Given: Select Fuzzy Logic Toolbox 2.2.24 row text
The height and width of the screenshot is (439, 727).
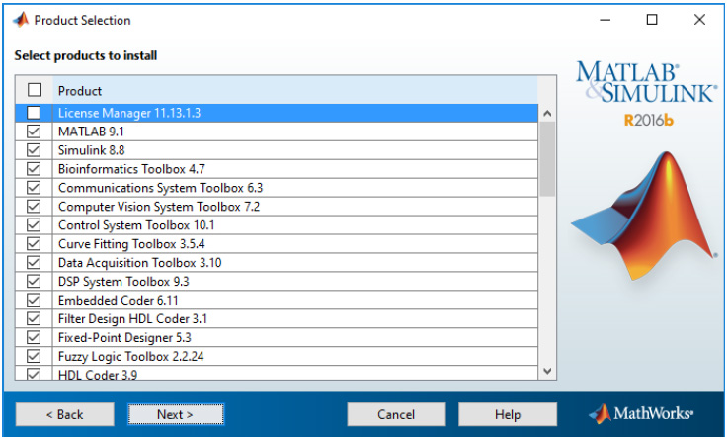Looking at the screenshot, I should pyautogui.click(x=130, y=356).
